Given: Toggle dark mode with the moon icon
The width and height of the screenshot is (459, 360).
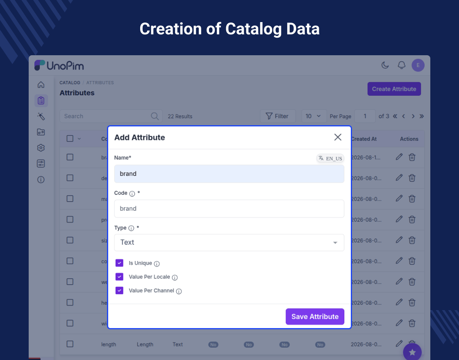Looking at the screenshot, I should pyautogui.click(x=385, y=65).
